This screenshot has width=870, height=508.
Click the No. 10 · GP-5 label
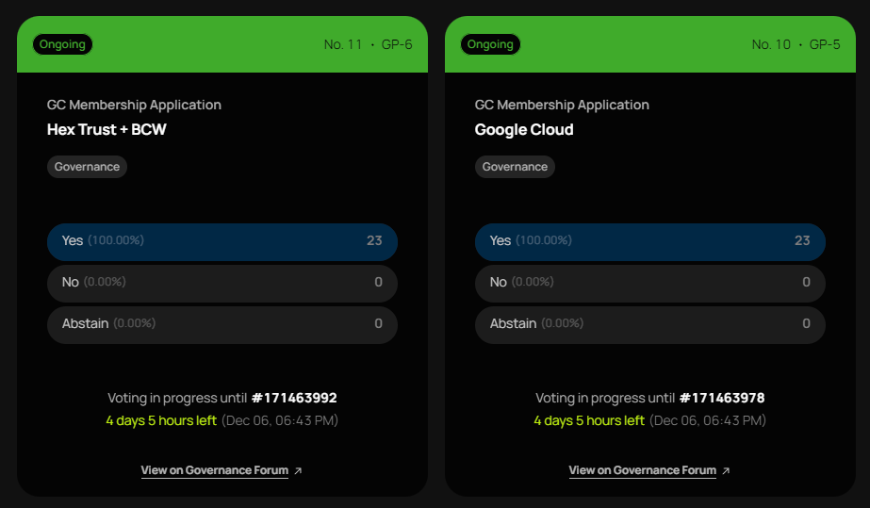[796, 44]
